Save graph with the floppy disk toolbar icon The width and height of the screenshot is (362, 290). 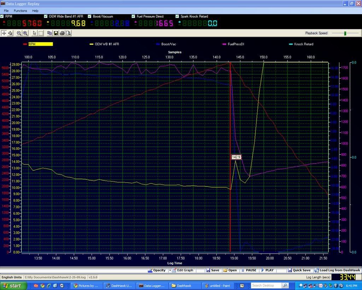56,33
